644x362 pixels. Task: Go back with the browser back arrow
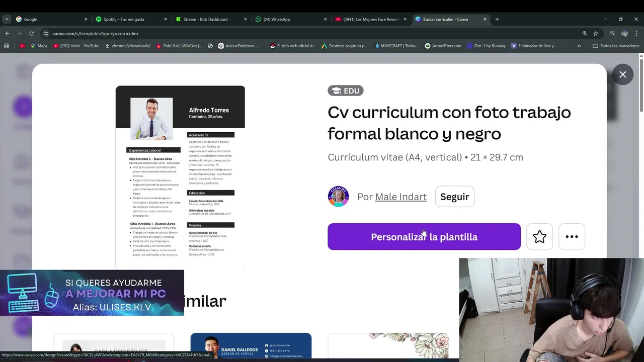point(7,33)
